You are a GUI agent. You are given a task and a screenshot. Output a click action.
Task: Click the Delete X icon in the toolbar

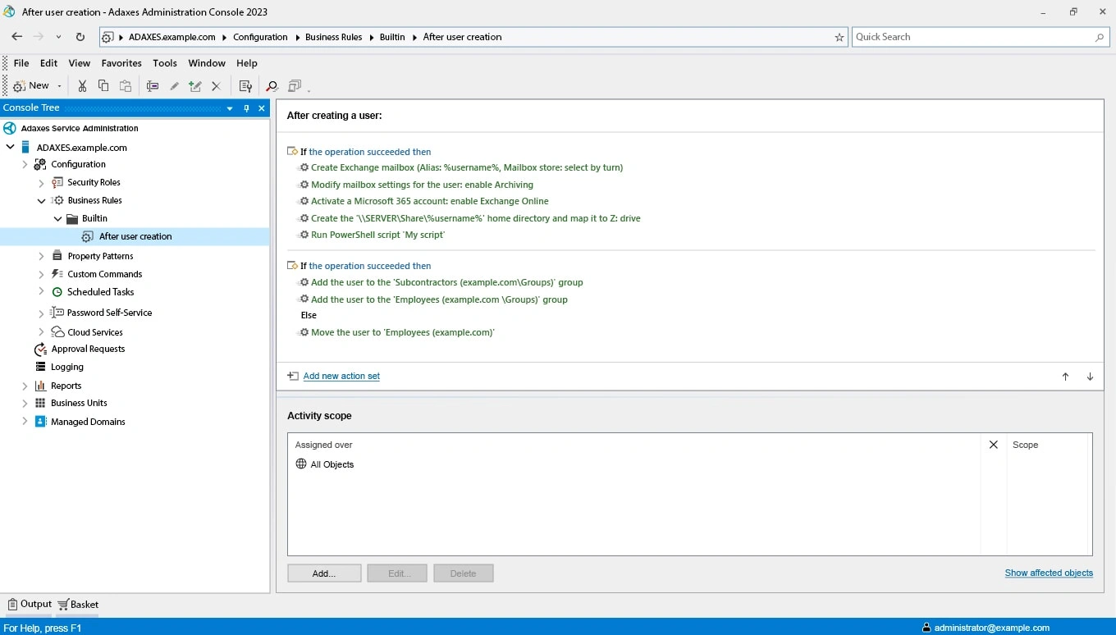[216, 86]
